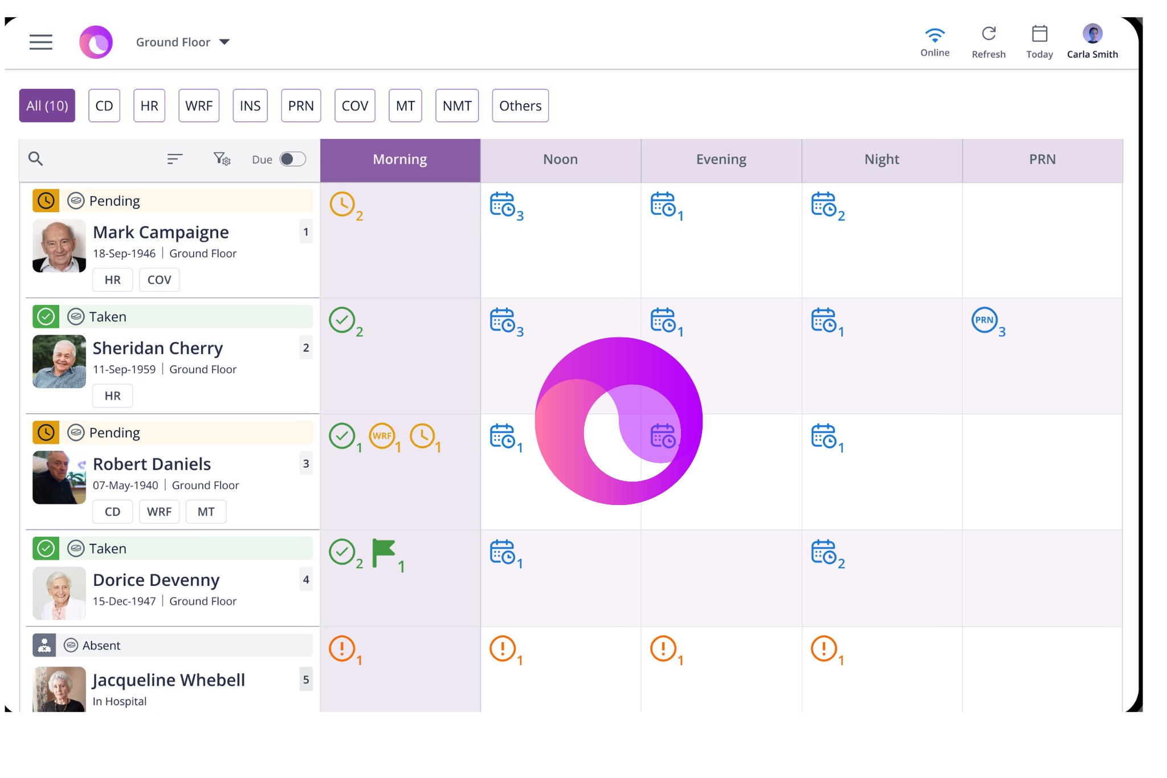Filter by the Others category

[x=520, y=105]
